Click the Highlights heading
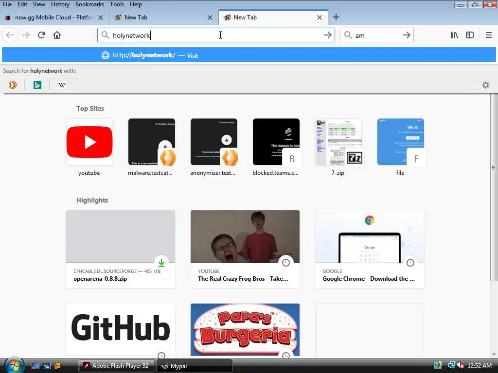Viewport: 498px width, 373px height. [x=92, y=200]
